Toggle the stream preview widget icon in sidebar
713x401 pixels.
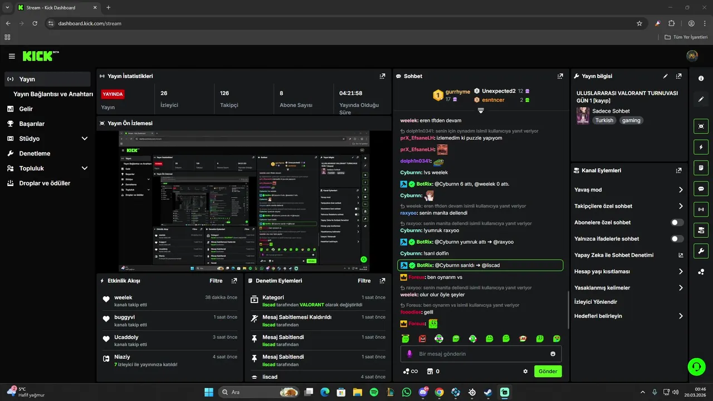(x=701, y=126)
